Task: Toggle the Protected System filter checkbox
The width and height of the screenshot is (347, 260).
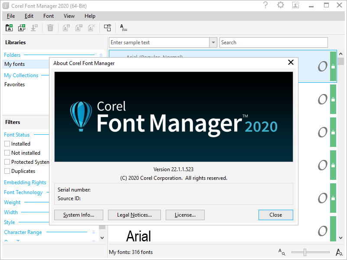Action: (7, 162)
